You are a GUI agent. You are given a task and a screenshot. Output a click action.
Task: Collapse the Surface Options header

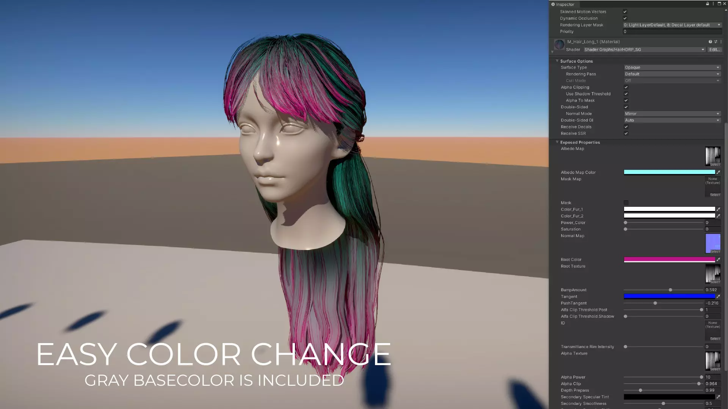(557, 61)
